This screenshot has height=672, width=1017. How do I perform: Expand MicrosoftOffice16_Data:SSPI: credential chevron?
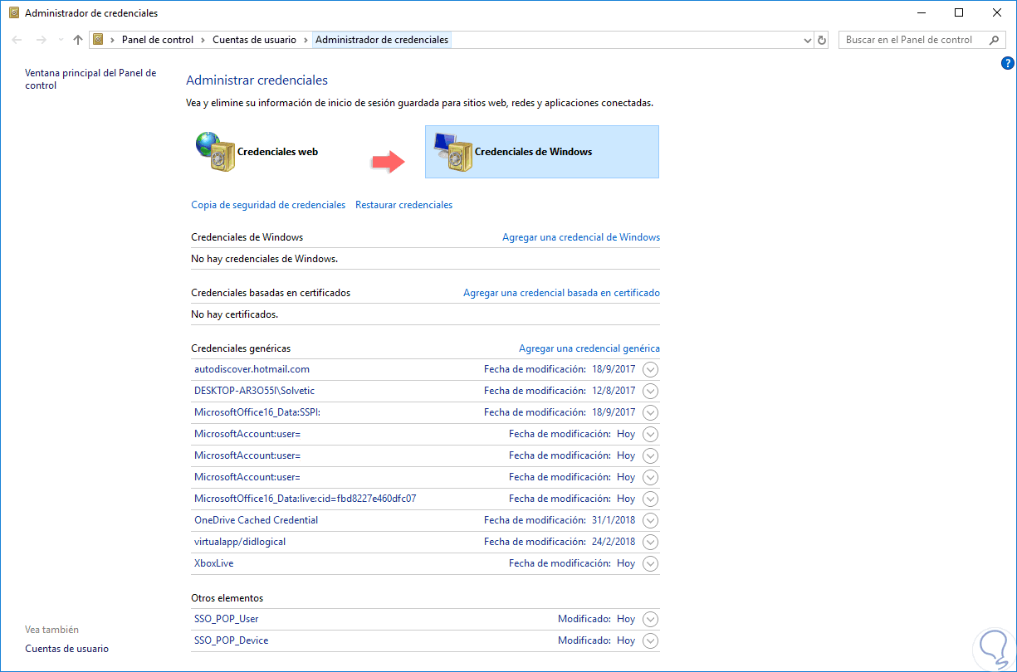[x=651, y=412]
